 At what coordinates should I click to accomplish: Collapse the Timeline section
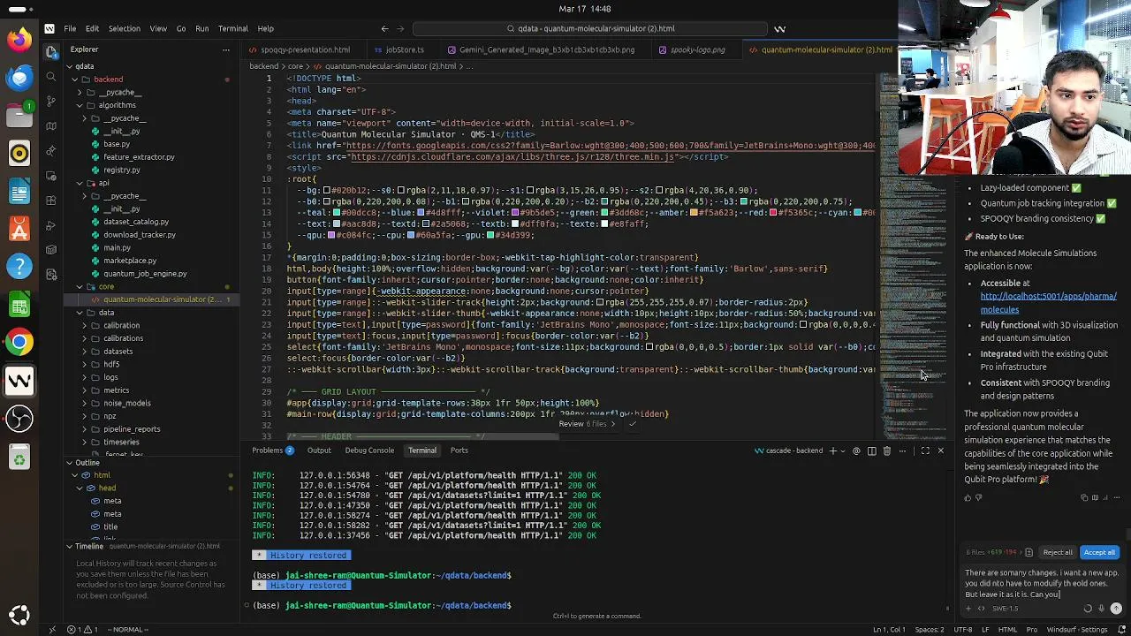pyautogui.click(x=69, y=546)
